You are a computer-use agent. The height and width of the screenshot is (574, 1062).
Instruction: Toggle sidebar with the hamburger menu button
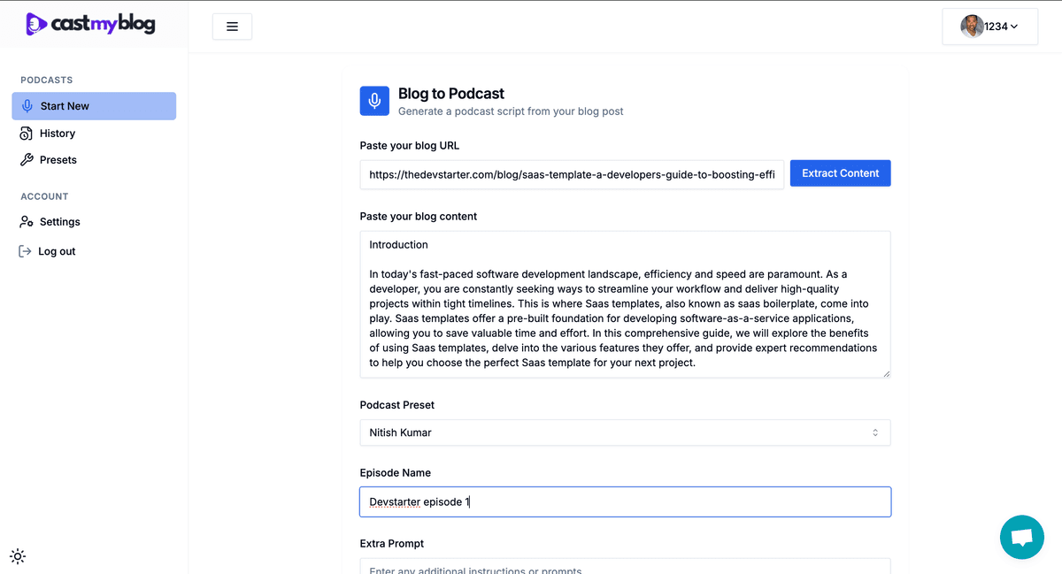click(232, 27)
